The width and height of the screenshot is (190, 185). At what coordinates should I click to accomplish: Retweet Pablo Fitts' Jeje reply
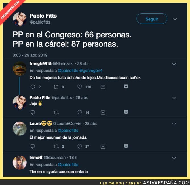pyautogui.click(x=56, y=112)
